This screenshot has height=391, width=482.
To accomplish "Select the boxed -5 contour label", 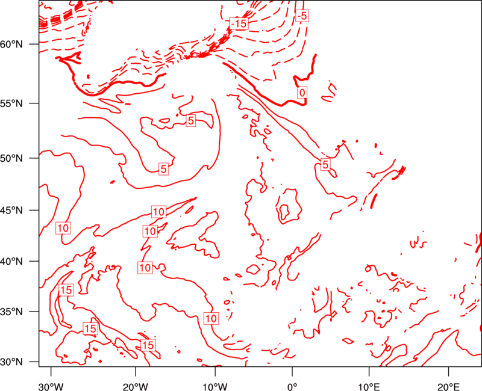I will tap(302, 16).
